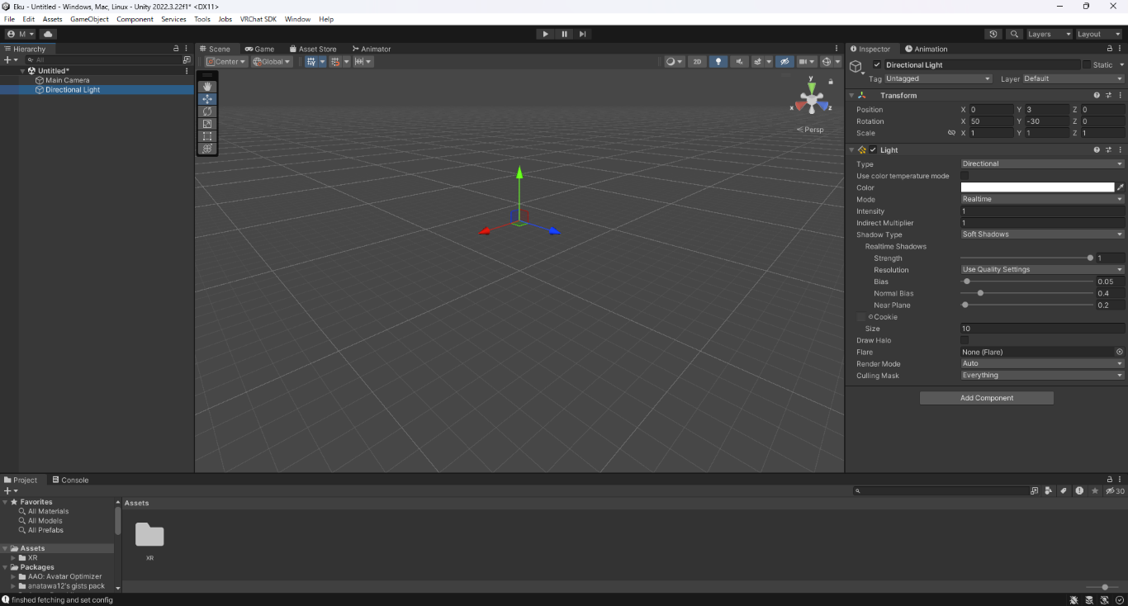Toggle the Static checkbox
Screen dimensions: 1128x606
(x=1087, y=64)
